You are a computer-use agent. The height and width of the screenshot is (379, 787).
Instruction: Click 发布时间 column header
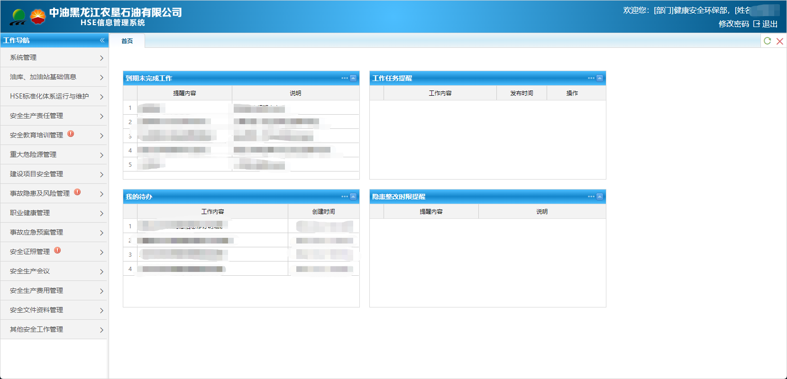coord(522,93)
